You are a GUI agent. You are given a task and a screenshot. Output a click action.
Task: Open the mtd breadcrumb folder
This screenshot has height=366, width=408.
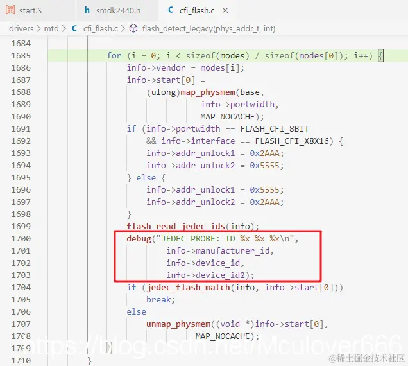coord(51,28)
